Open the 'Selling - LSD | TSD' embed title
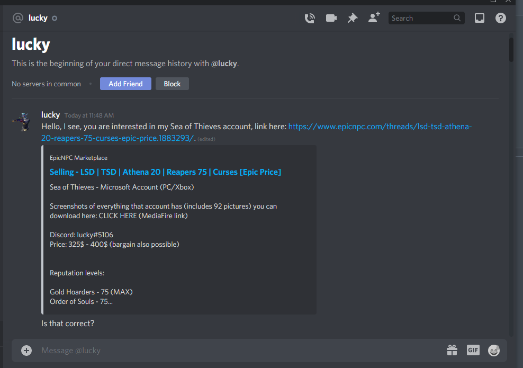 [165, 172]
